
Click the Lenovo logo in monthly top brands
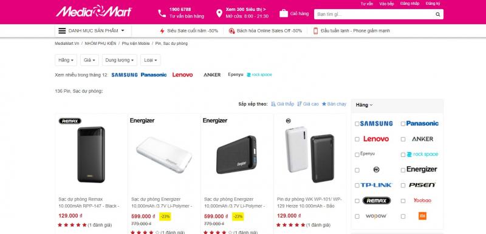pos(183,75)
